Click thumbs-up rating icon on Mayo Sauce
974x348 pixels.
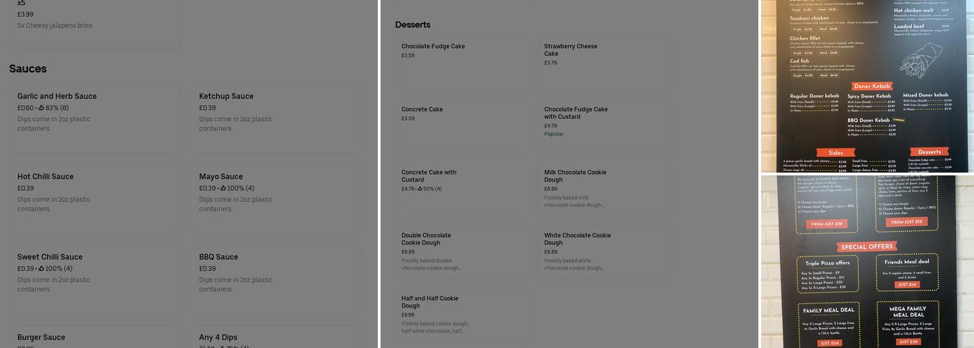[x=223, y=189]
